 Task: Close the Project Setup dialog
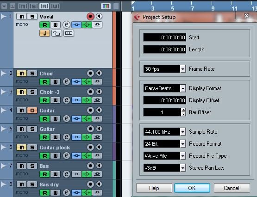pos(246,16)
